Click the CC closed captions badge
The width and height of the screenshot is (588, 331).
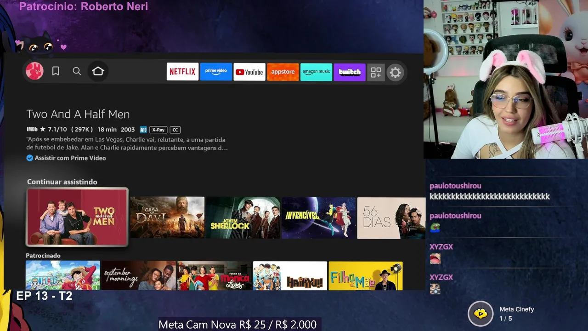pyautogui.click(x=175, y=130)
